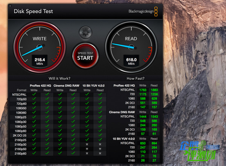Click the Disk Speed Test title
The width and height of the screenshot is (226, 166).
pos(33,11)
